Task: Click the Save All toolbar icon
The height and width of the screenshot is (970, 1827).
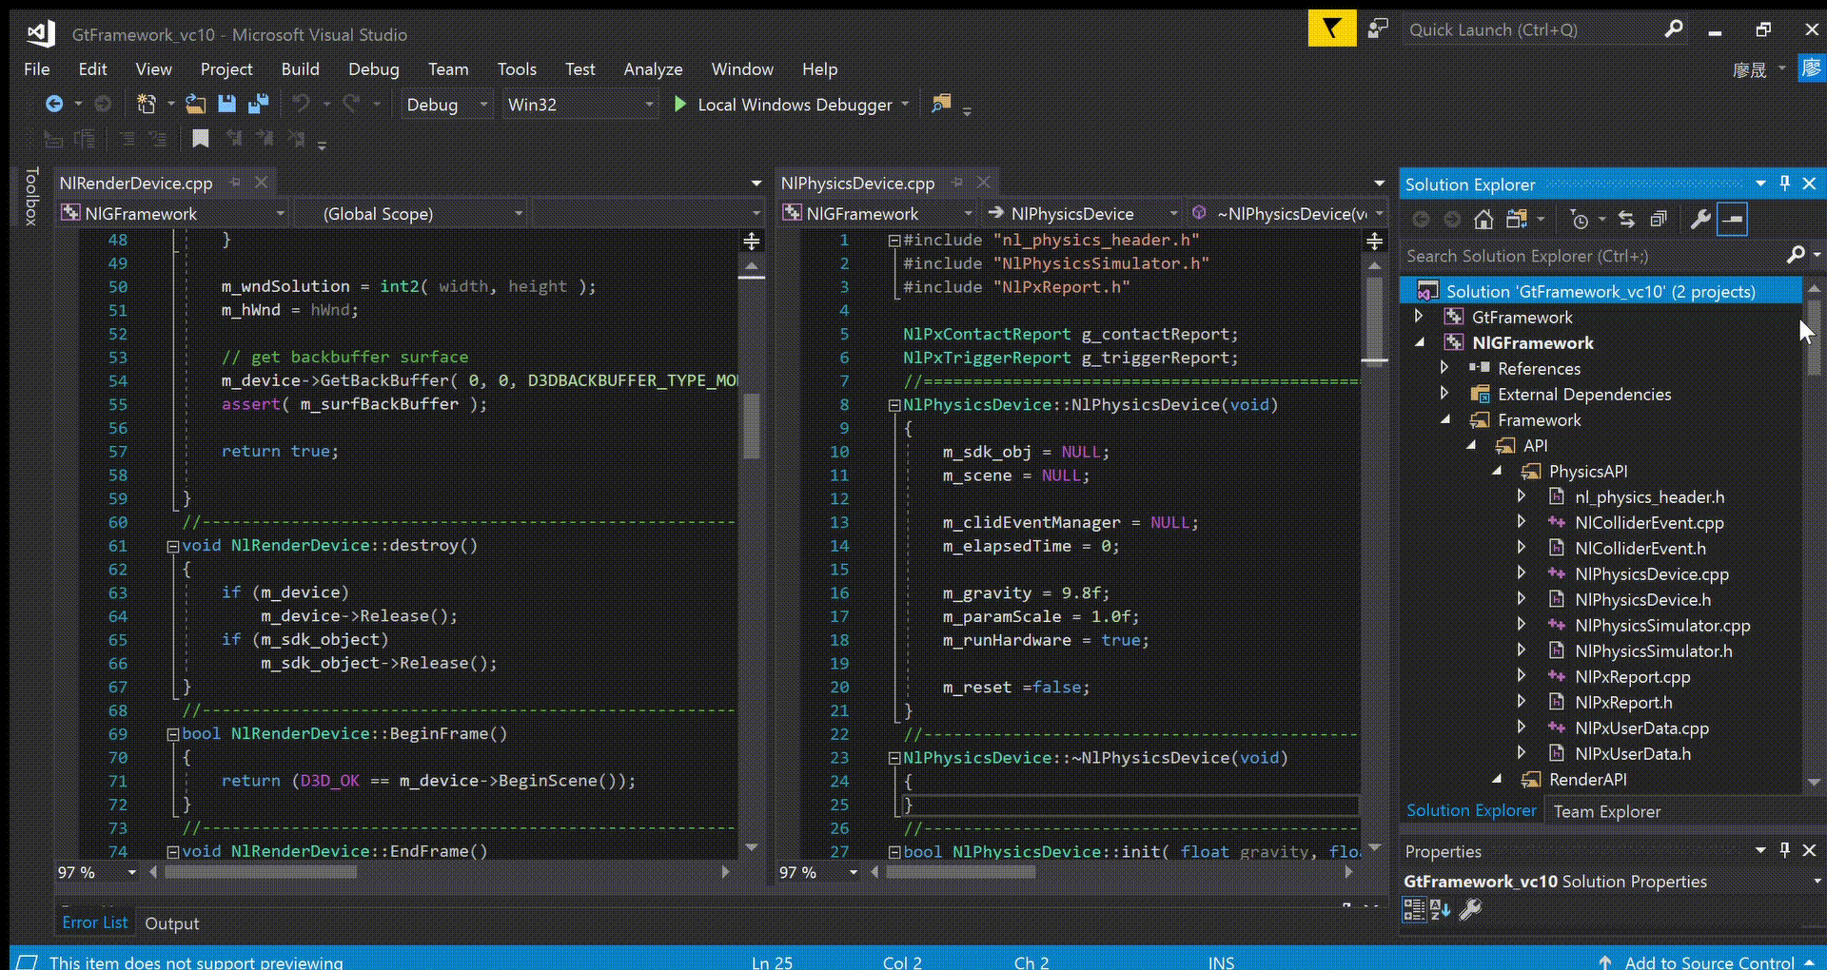Action: coord(258,104)
